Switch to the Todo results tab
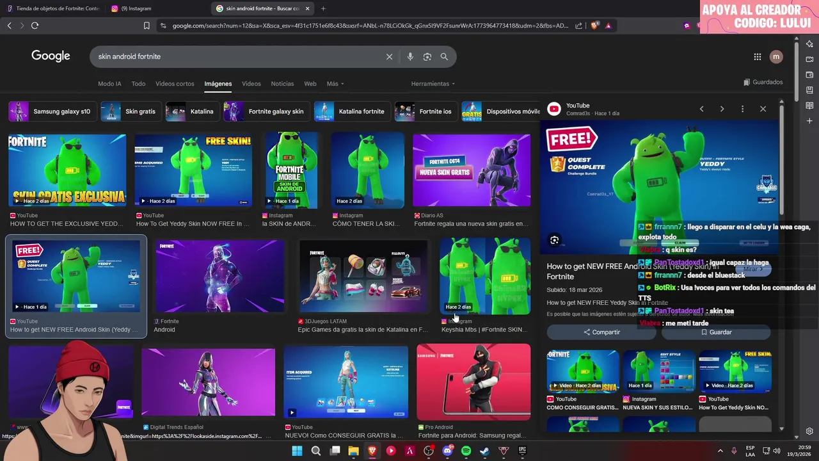 [138, 84]
